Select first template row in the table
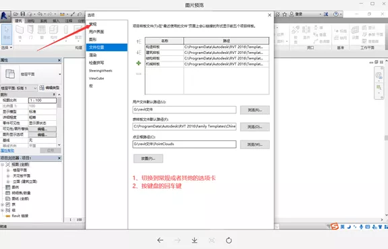The width and height of the screenshot is (388, 249). coord(207,47)
